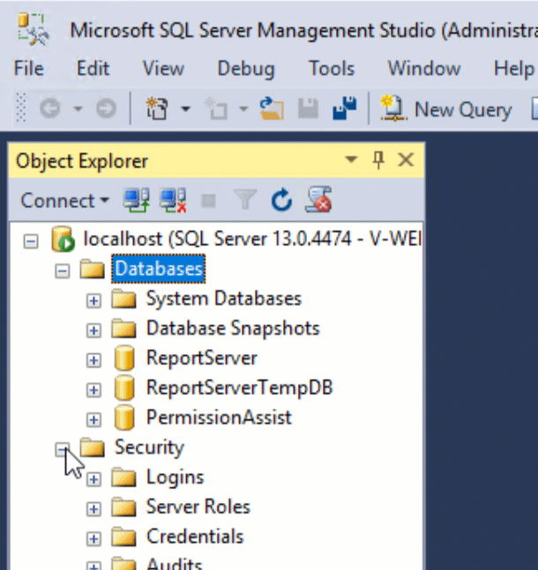
Task: Click the Filter funnel icon
Action: coord(245,200)
